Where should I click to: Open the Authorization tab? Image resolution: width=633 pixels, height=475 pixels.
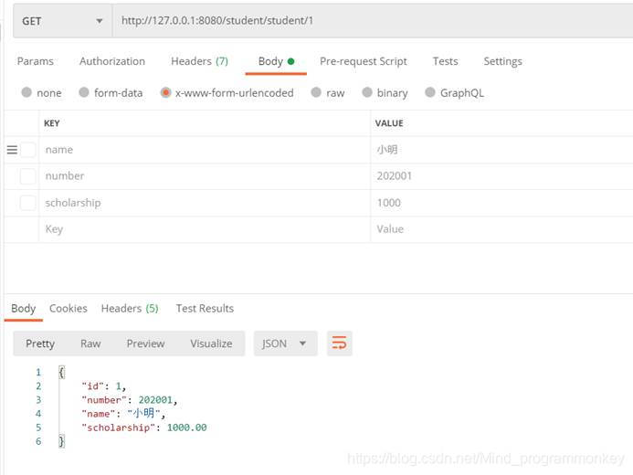tap(112, 61)
